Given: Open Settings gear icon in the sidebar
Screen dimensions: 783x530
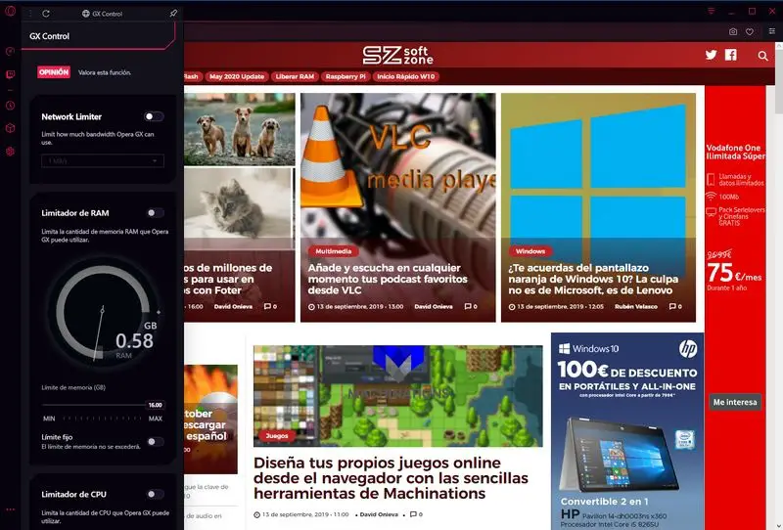Looking at the screenshot, I should (x=10, y=152).
